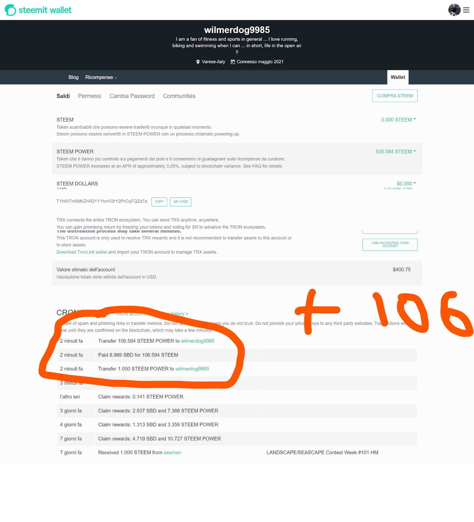Click the STEEM POWER heading
This screenshot has width=474, height=522.
[x=75, y=151]
